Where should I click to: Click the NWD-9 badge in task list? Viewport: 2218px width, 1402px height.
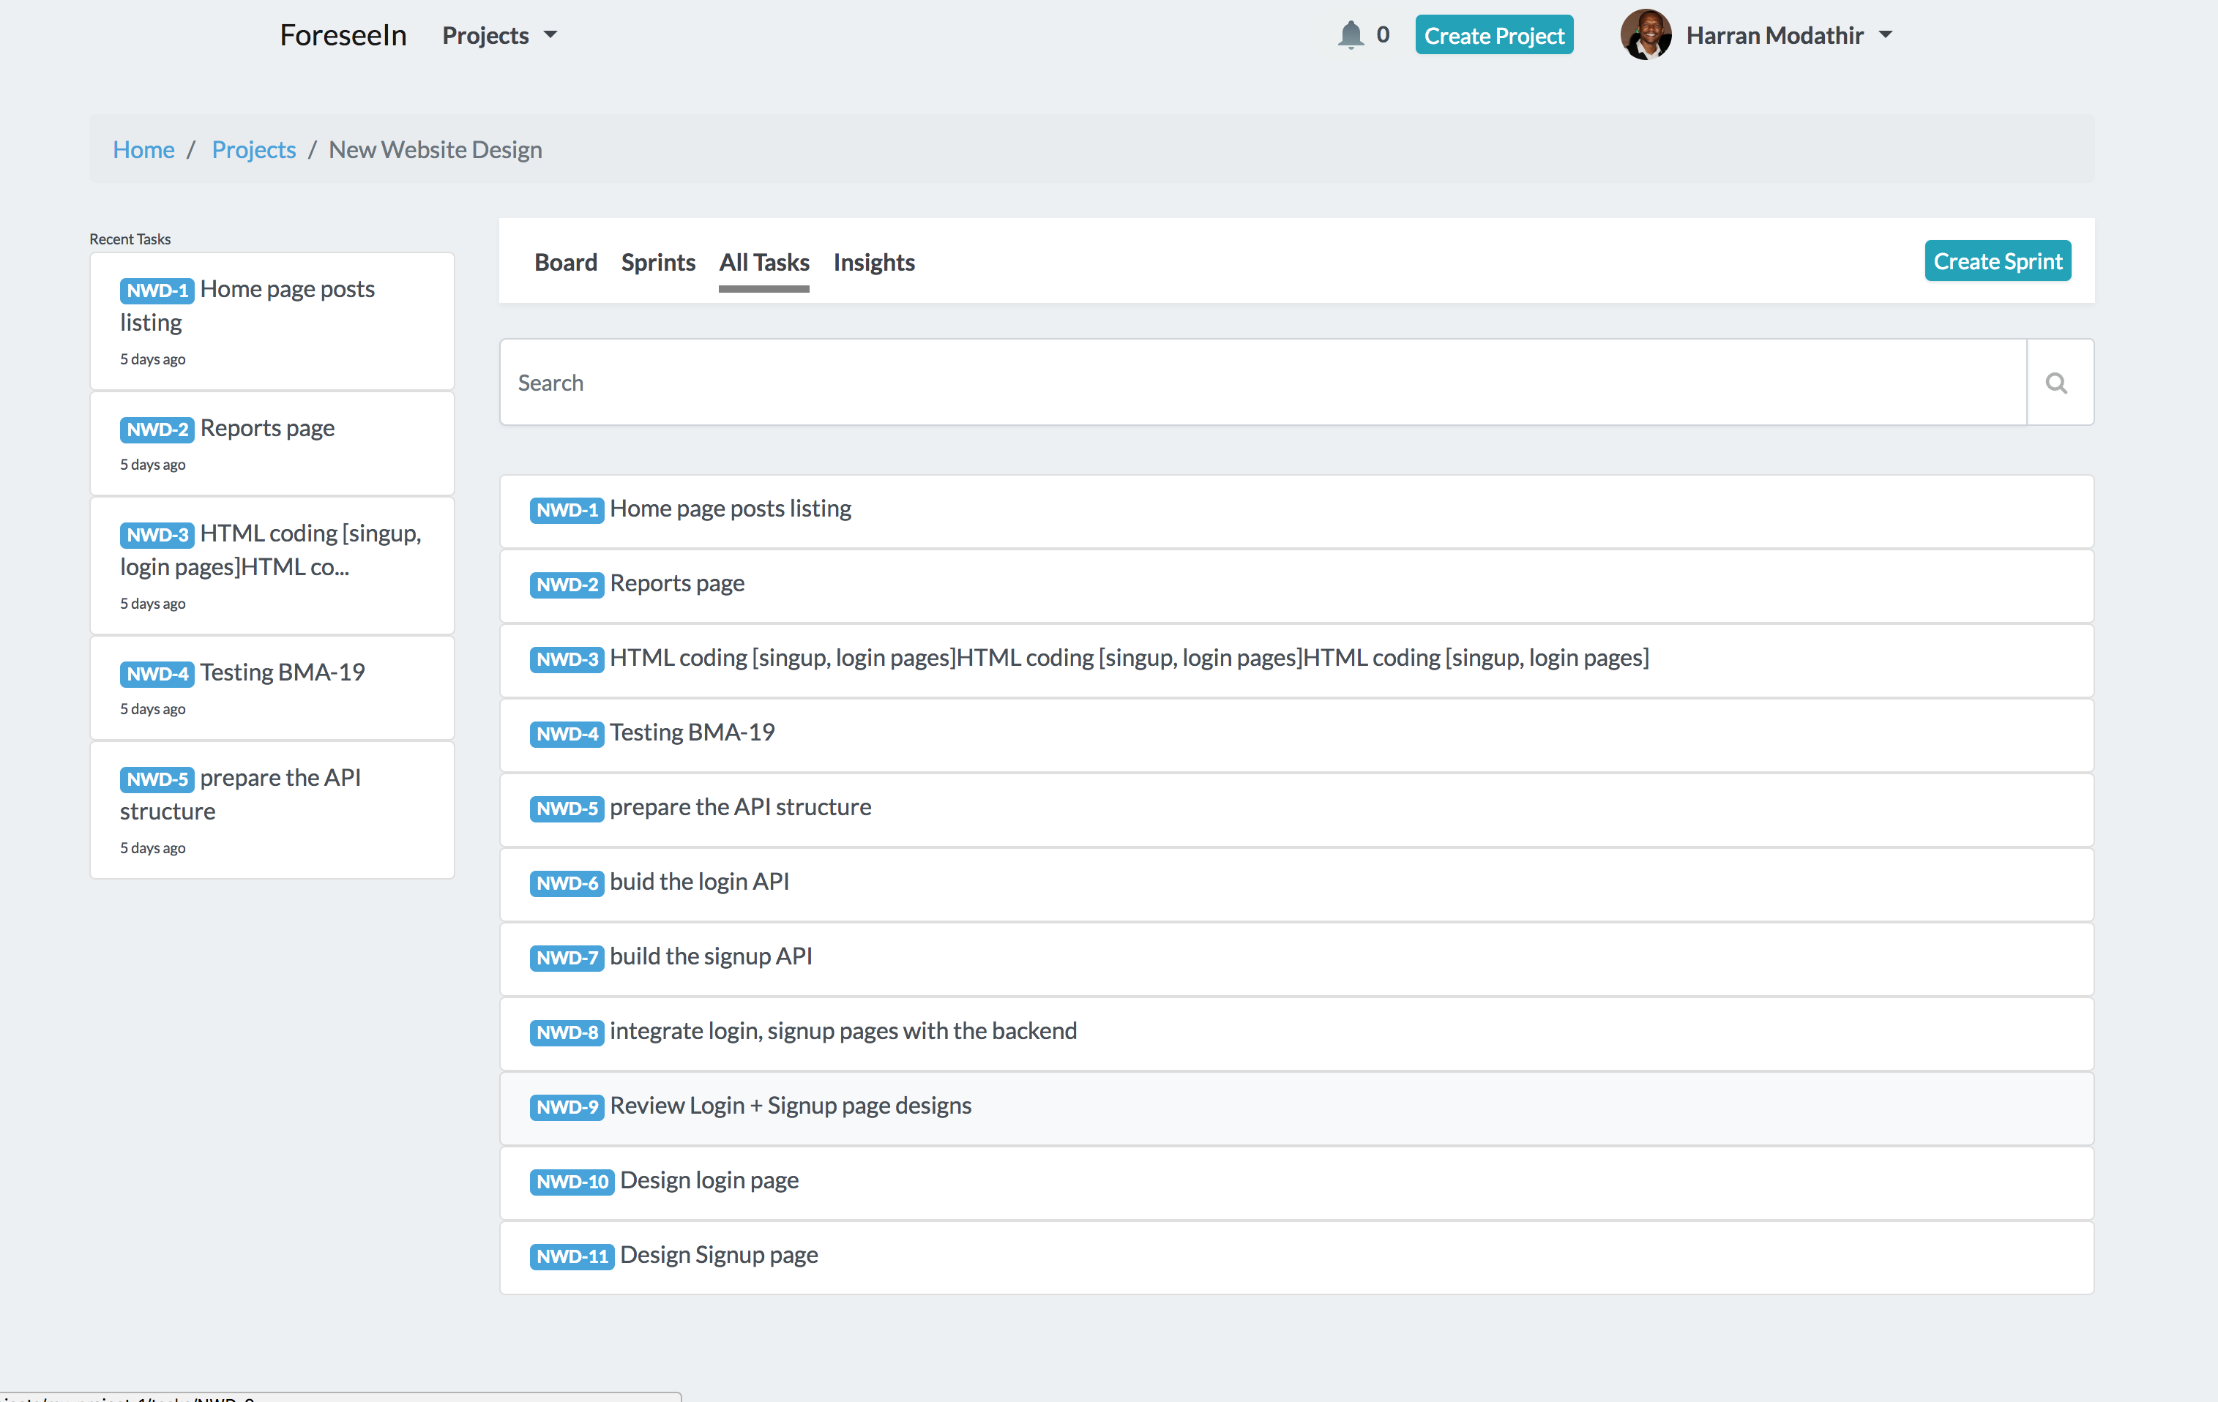click(x=567, y=1106)
